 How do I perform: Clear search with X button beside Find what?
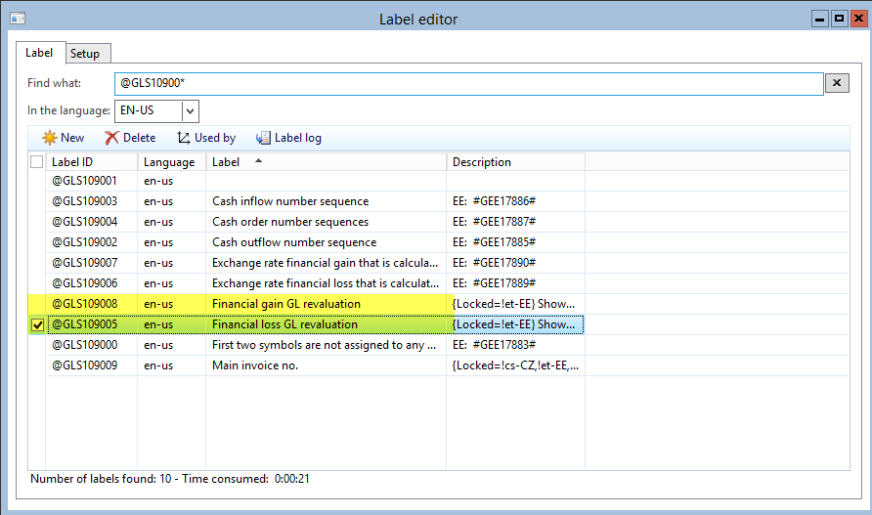pyautogui.click(x=837, y=83)
